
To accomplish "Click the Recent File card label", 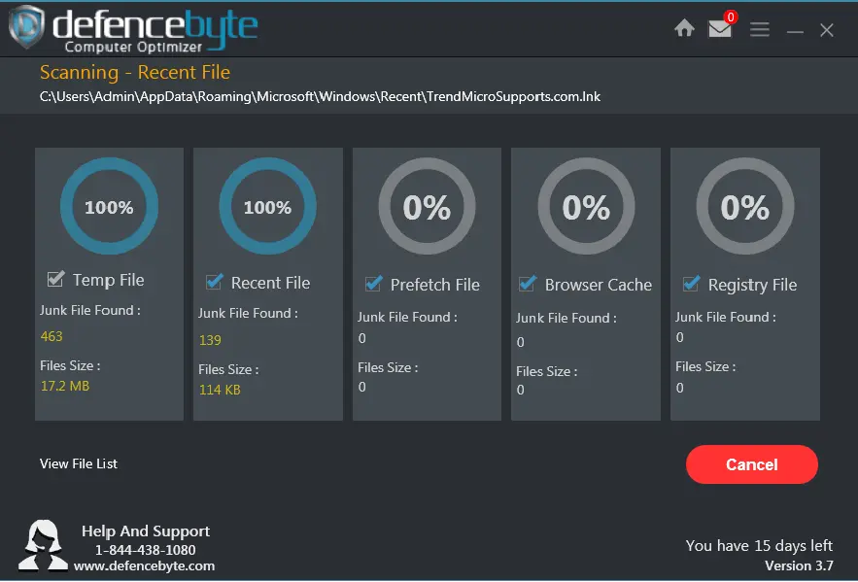I will [x=270, y=283].
